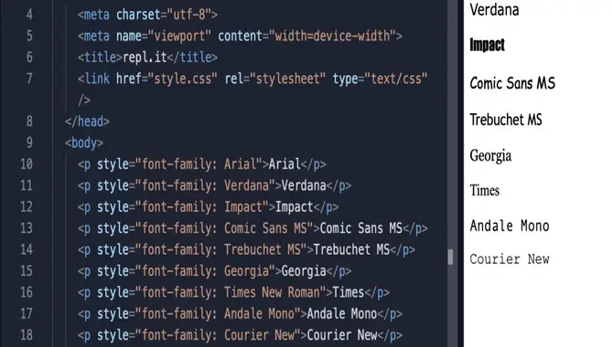613x347 pixels.
Task: Place cursor on the title tag line
Action: tap(147, 58)
